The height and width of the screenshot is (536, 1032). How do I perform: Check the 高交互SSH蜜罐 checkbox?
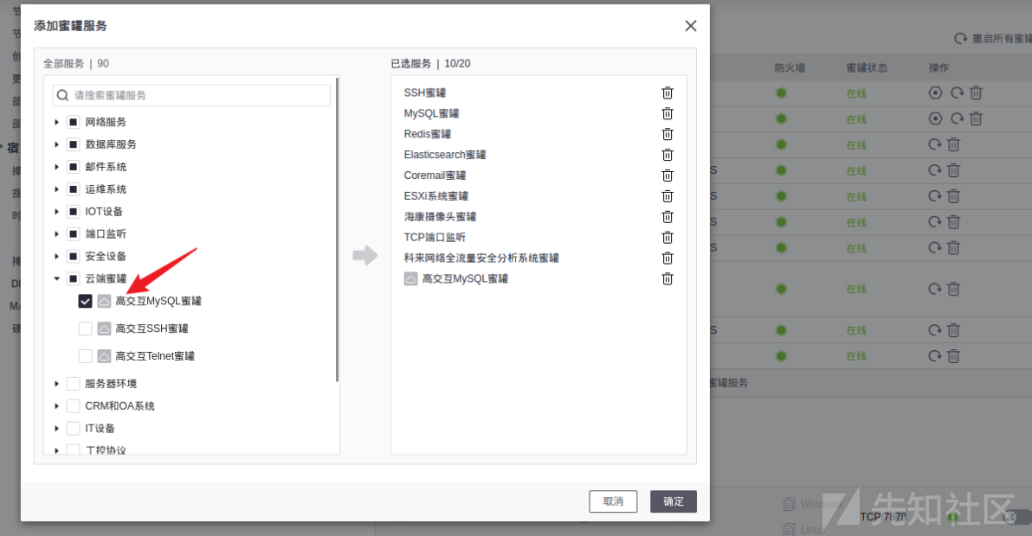85,329
